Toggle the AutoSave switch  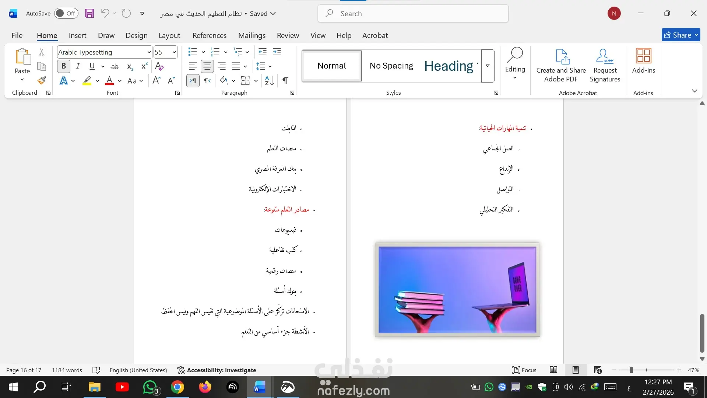pyautogui.click(x=66, y=14)
